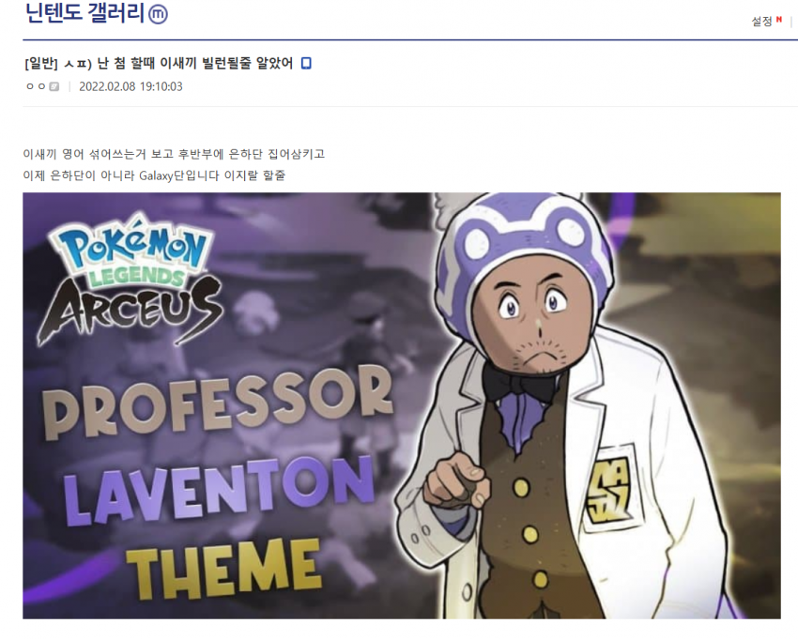Click the author name ㅇㅇ
This screenshot has height=639, width=798.
[x=36, y=86]
